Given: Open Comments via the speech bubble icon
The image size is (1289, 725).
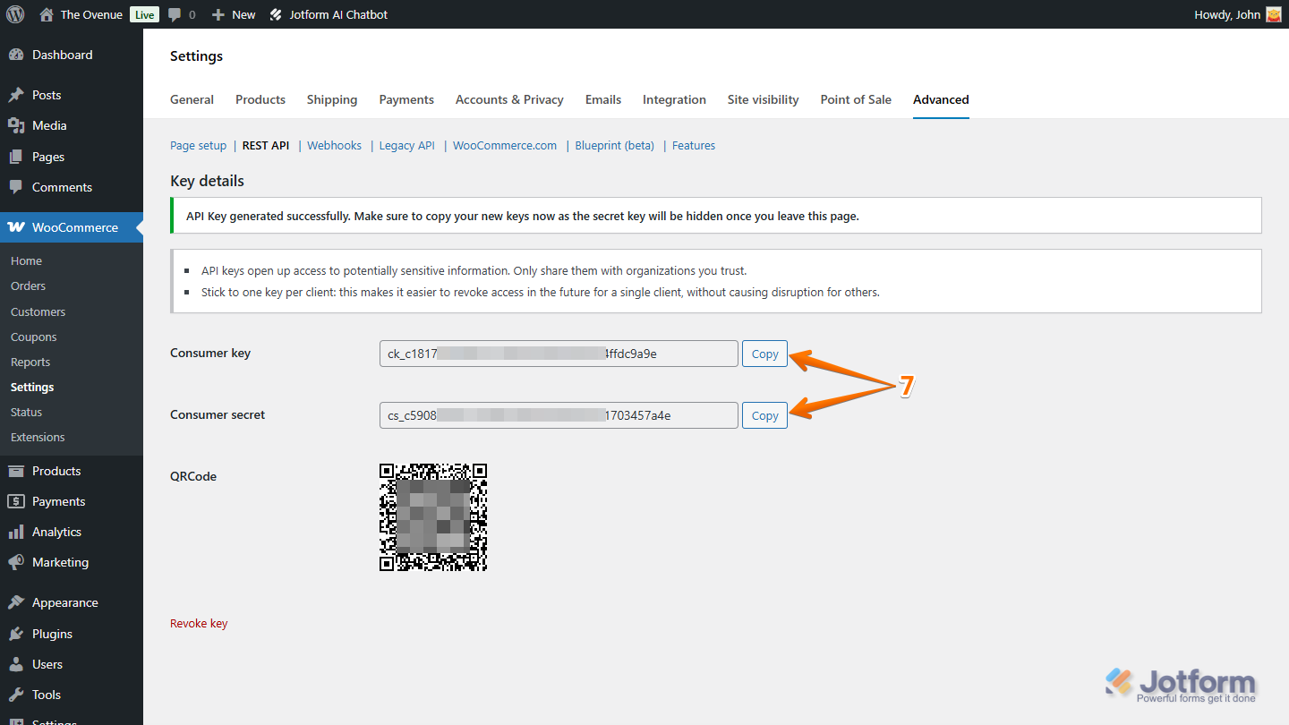Looking at the screenshot, I should tap(18, 187).
